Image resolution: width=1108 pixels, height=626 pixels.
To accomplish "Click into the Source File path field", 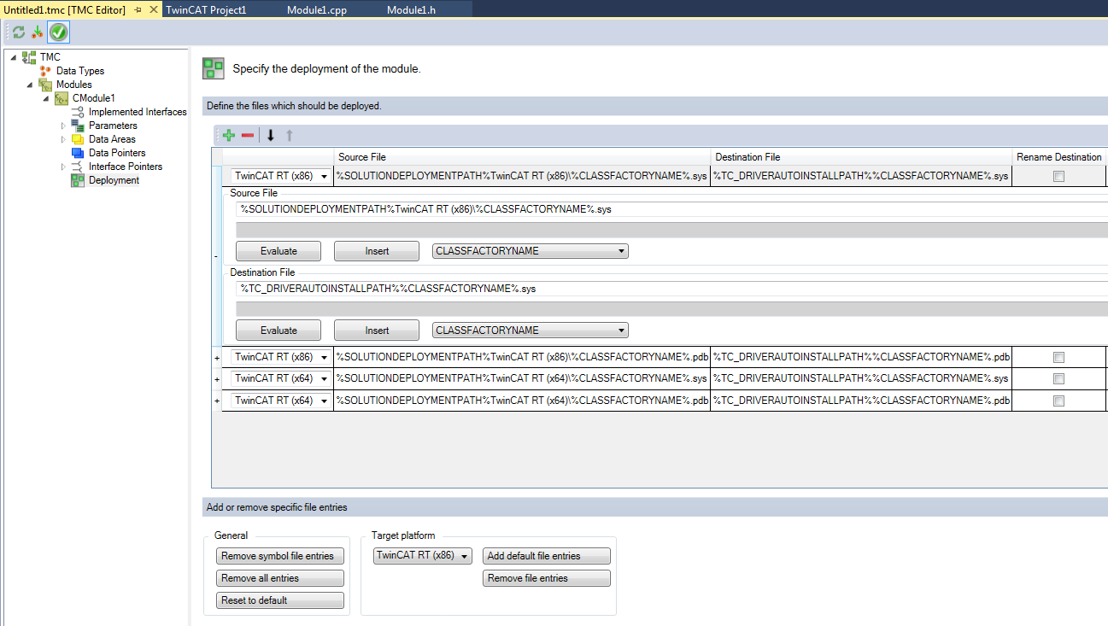I will [671, 209].
